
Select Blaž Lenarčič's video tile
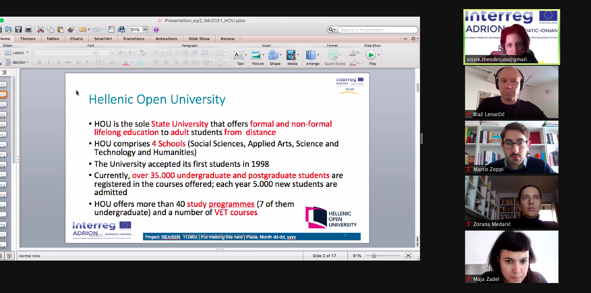[512, 92]
